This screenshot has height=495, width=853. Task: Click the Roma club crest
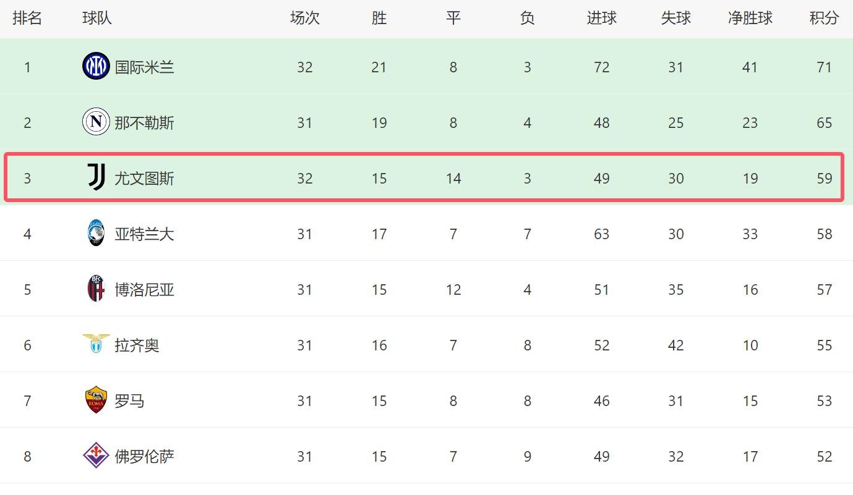(96, 400)
